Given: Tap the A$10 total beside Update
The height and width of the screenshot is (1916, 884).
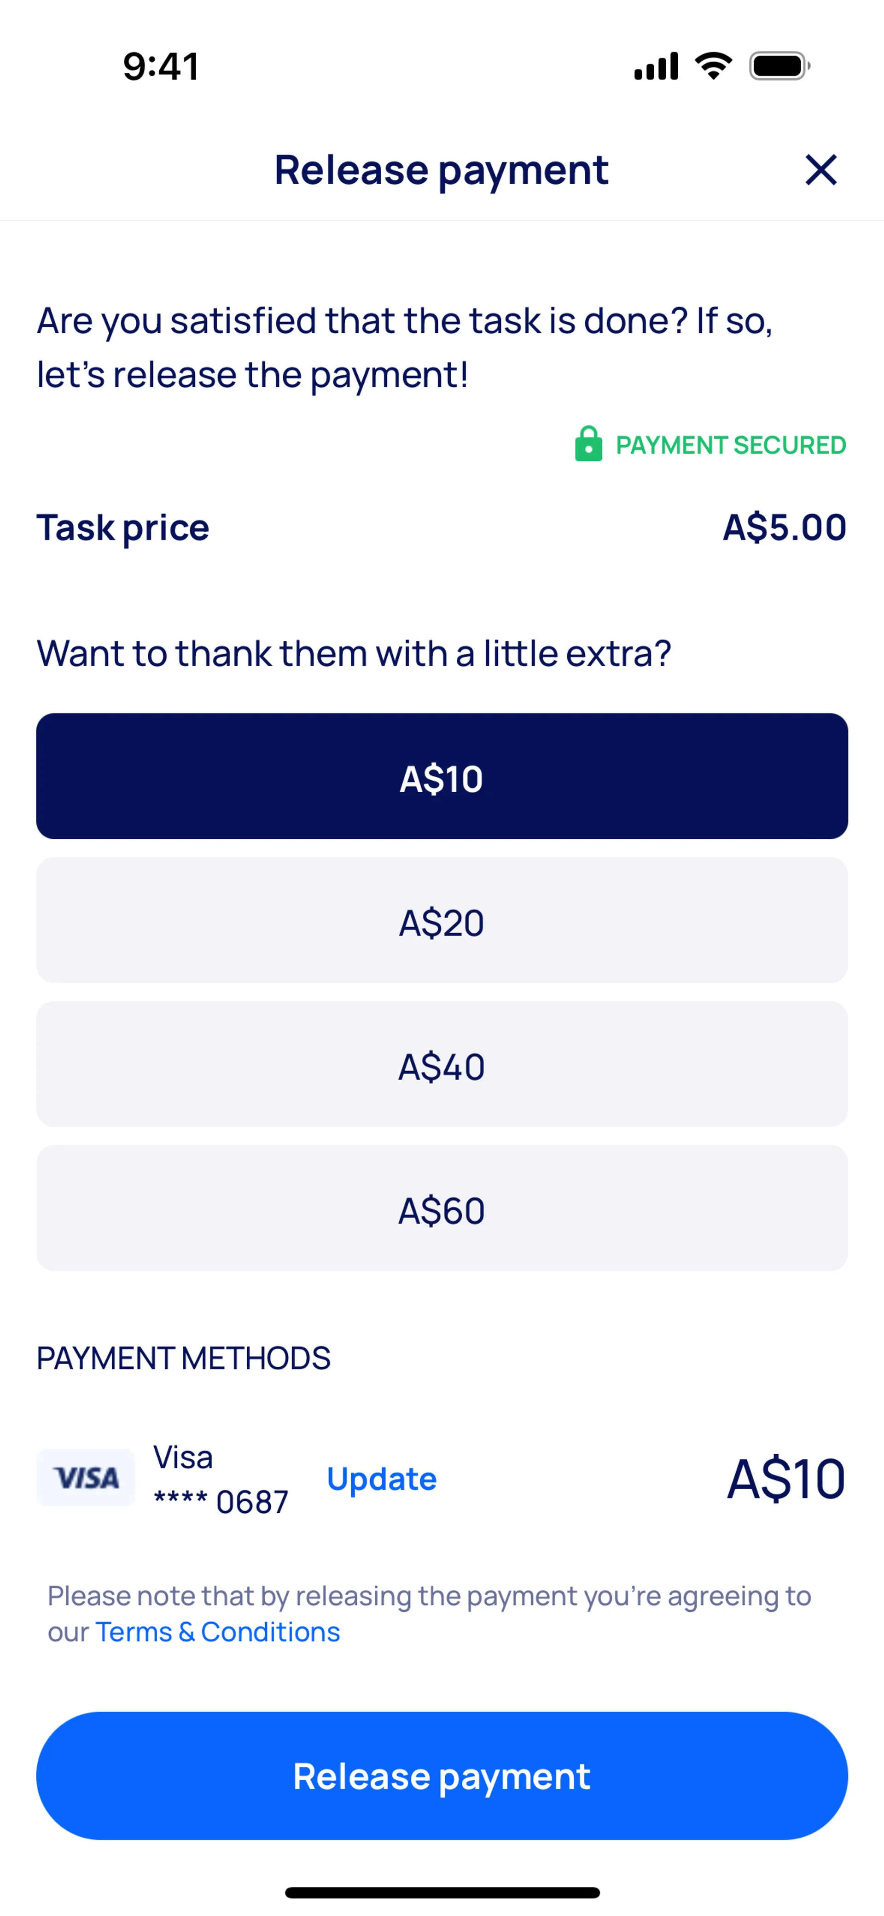Looking at the screenshot, I should tap(786, 1479).
